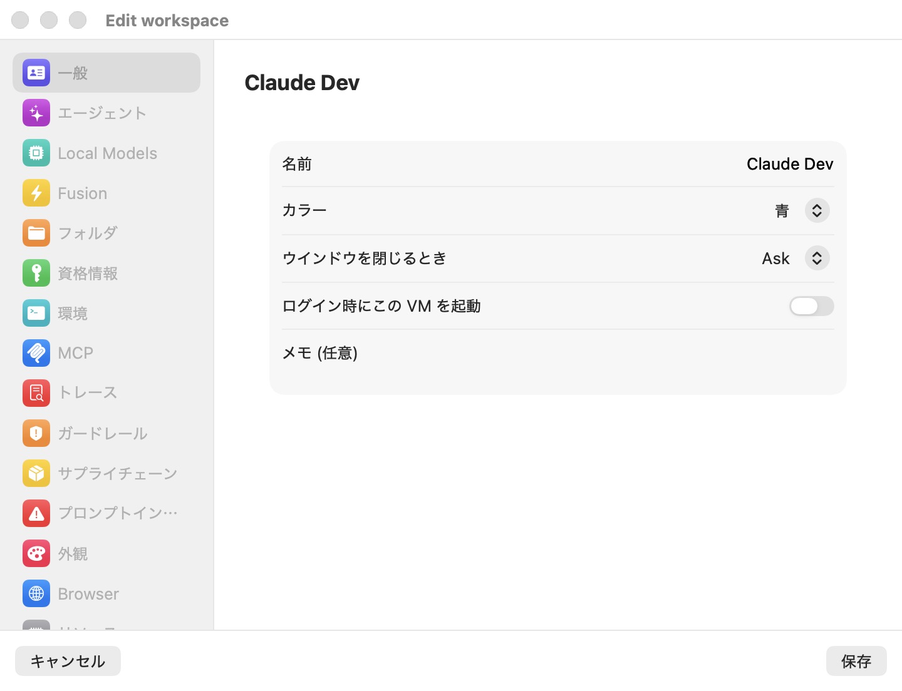Switch to the トレース section
The width and height of the screenshot is (902, 691).
tap(106, 393)
